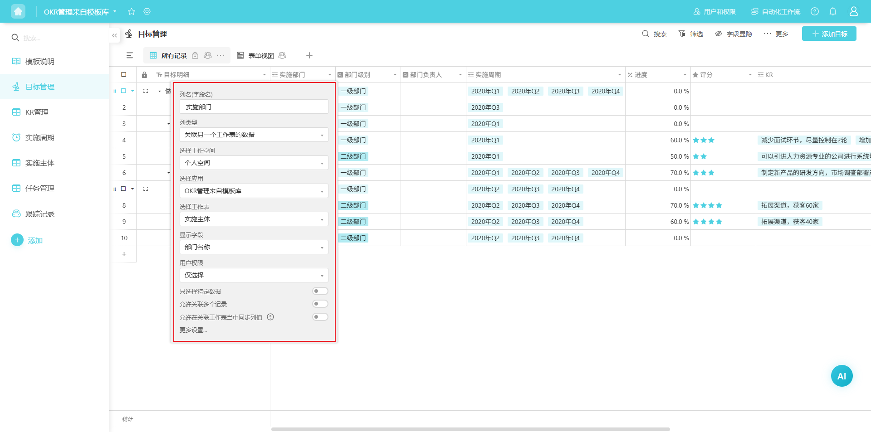Open 用户和权限 in top bar
Image resolution: width=871 pixels, height=432 pixels.
pos(714,11)
